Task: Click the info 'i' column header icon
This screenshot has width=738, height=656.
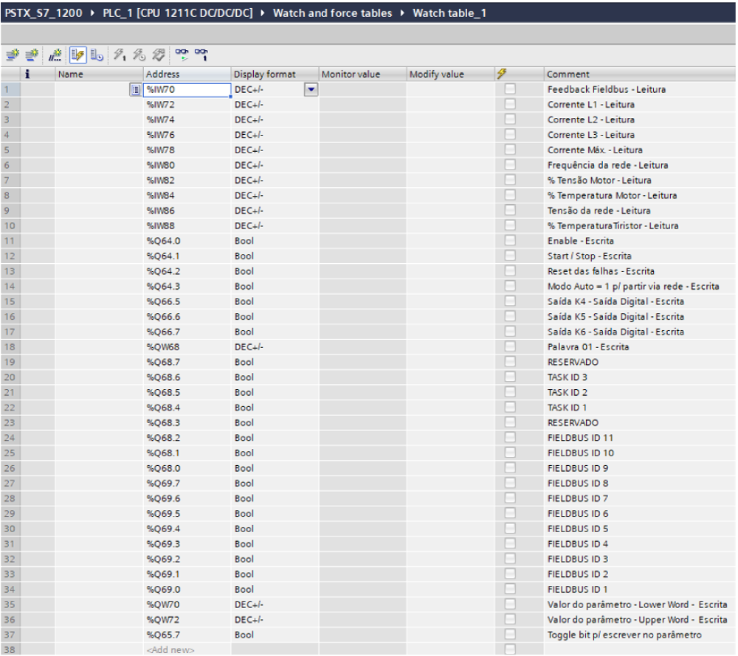Action: click(x=27, y=74)
